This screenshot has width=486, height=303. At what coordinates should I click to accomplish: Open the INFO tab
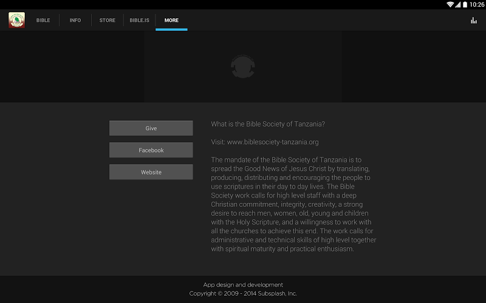click(x=75, y=20)
